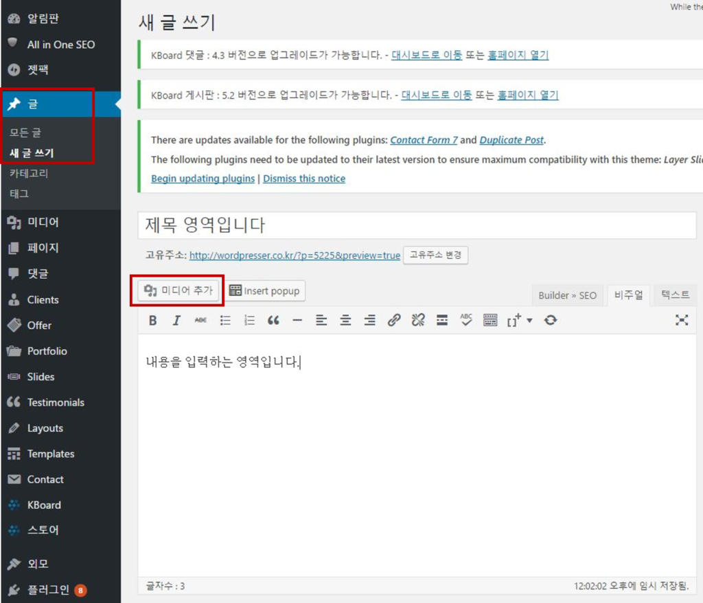Expand the KBoard sidebar menu
The image size is (703, 603).
(45, 504)
